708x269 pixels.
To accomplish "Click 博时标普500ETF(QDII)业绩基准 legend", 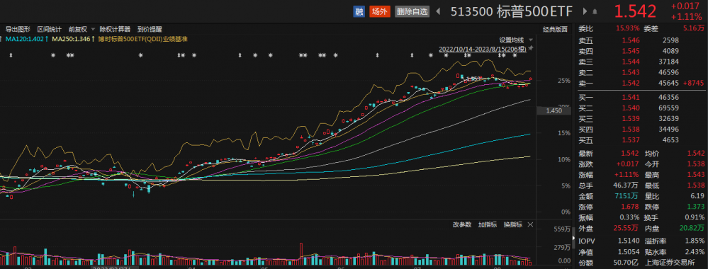I will pos(142,39).
